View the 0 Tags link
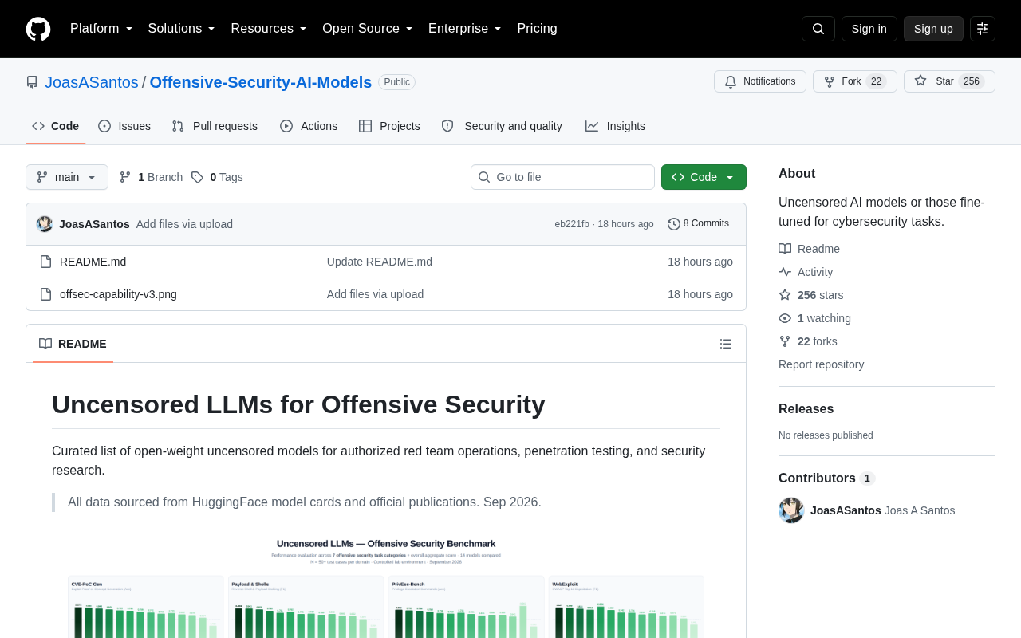 point(217,177)
